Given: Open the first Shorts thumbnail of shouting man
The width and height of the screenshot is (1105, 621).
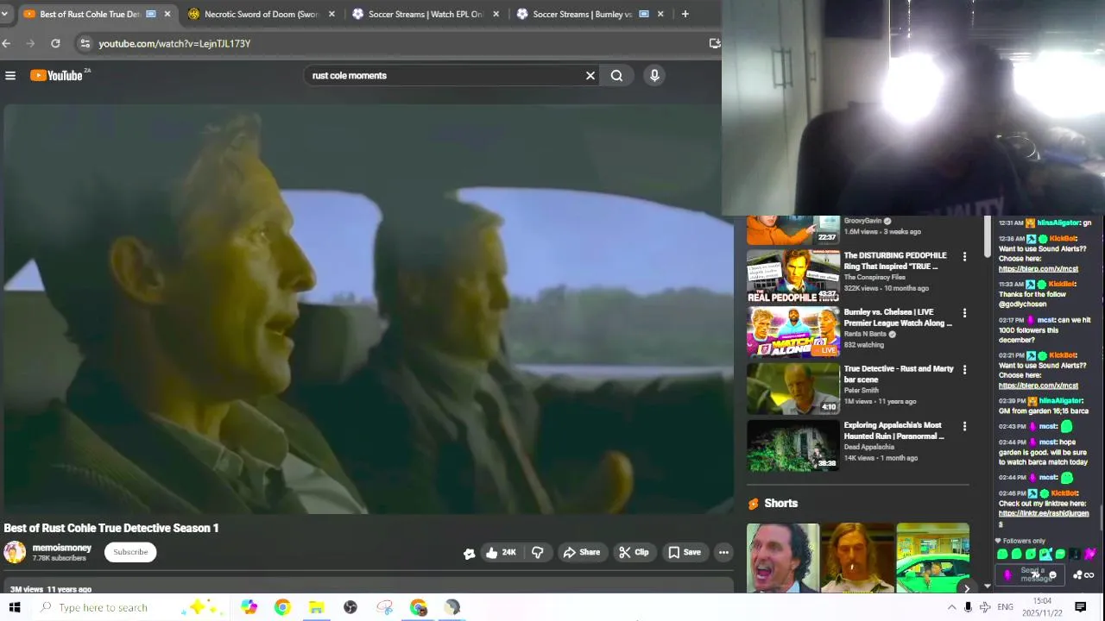Looking at the screenshot, I should [x=783, y=557].
